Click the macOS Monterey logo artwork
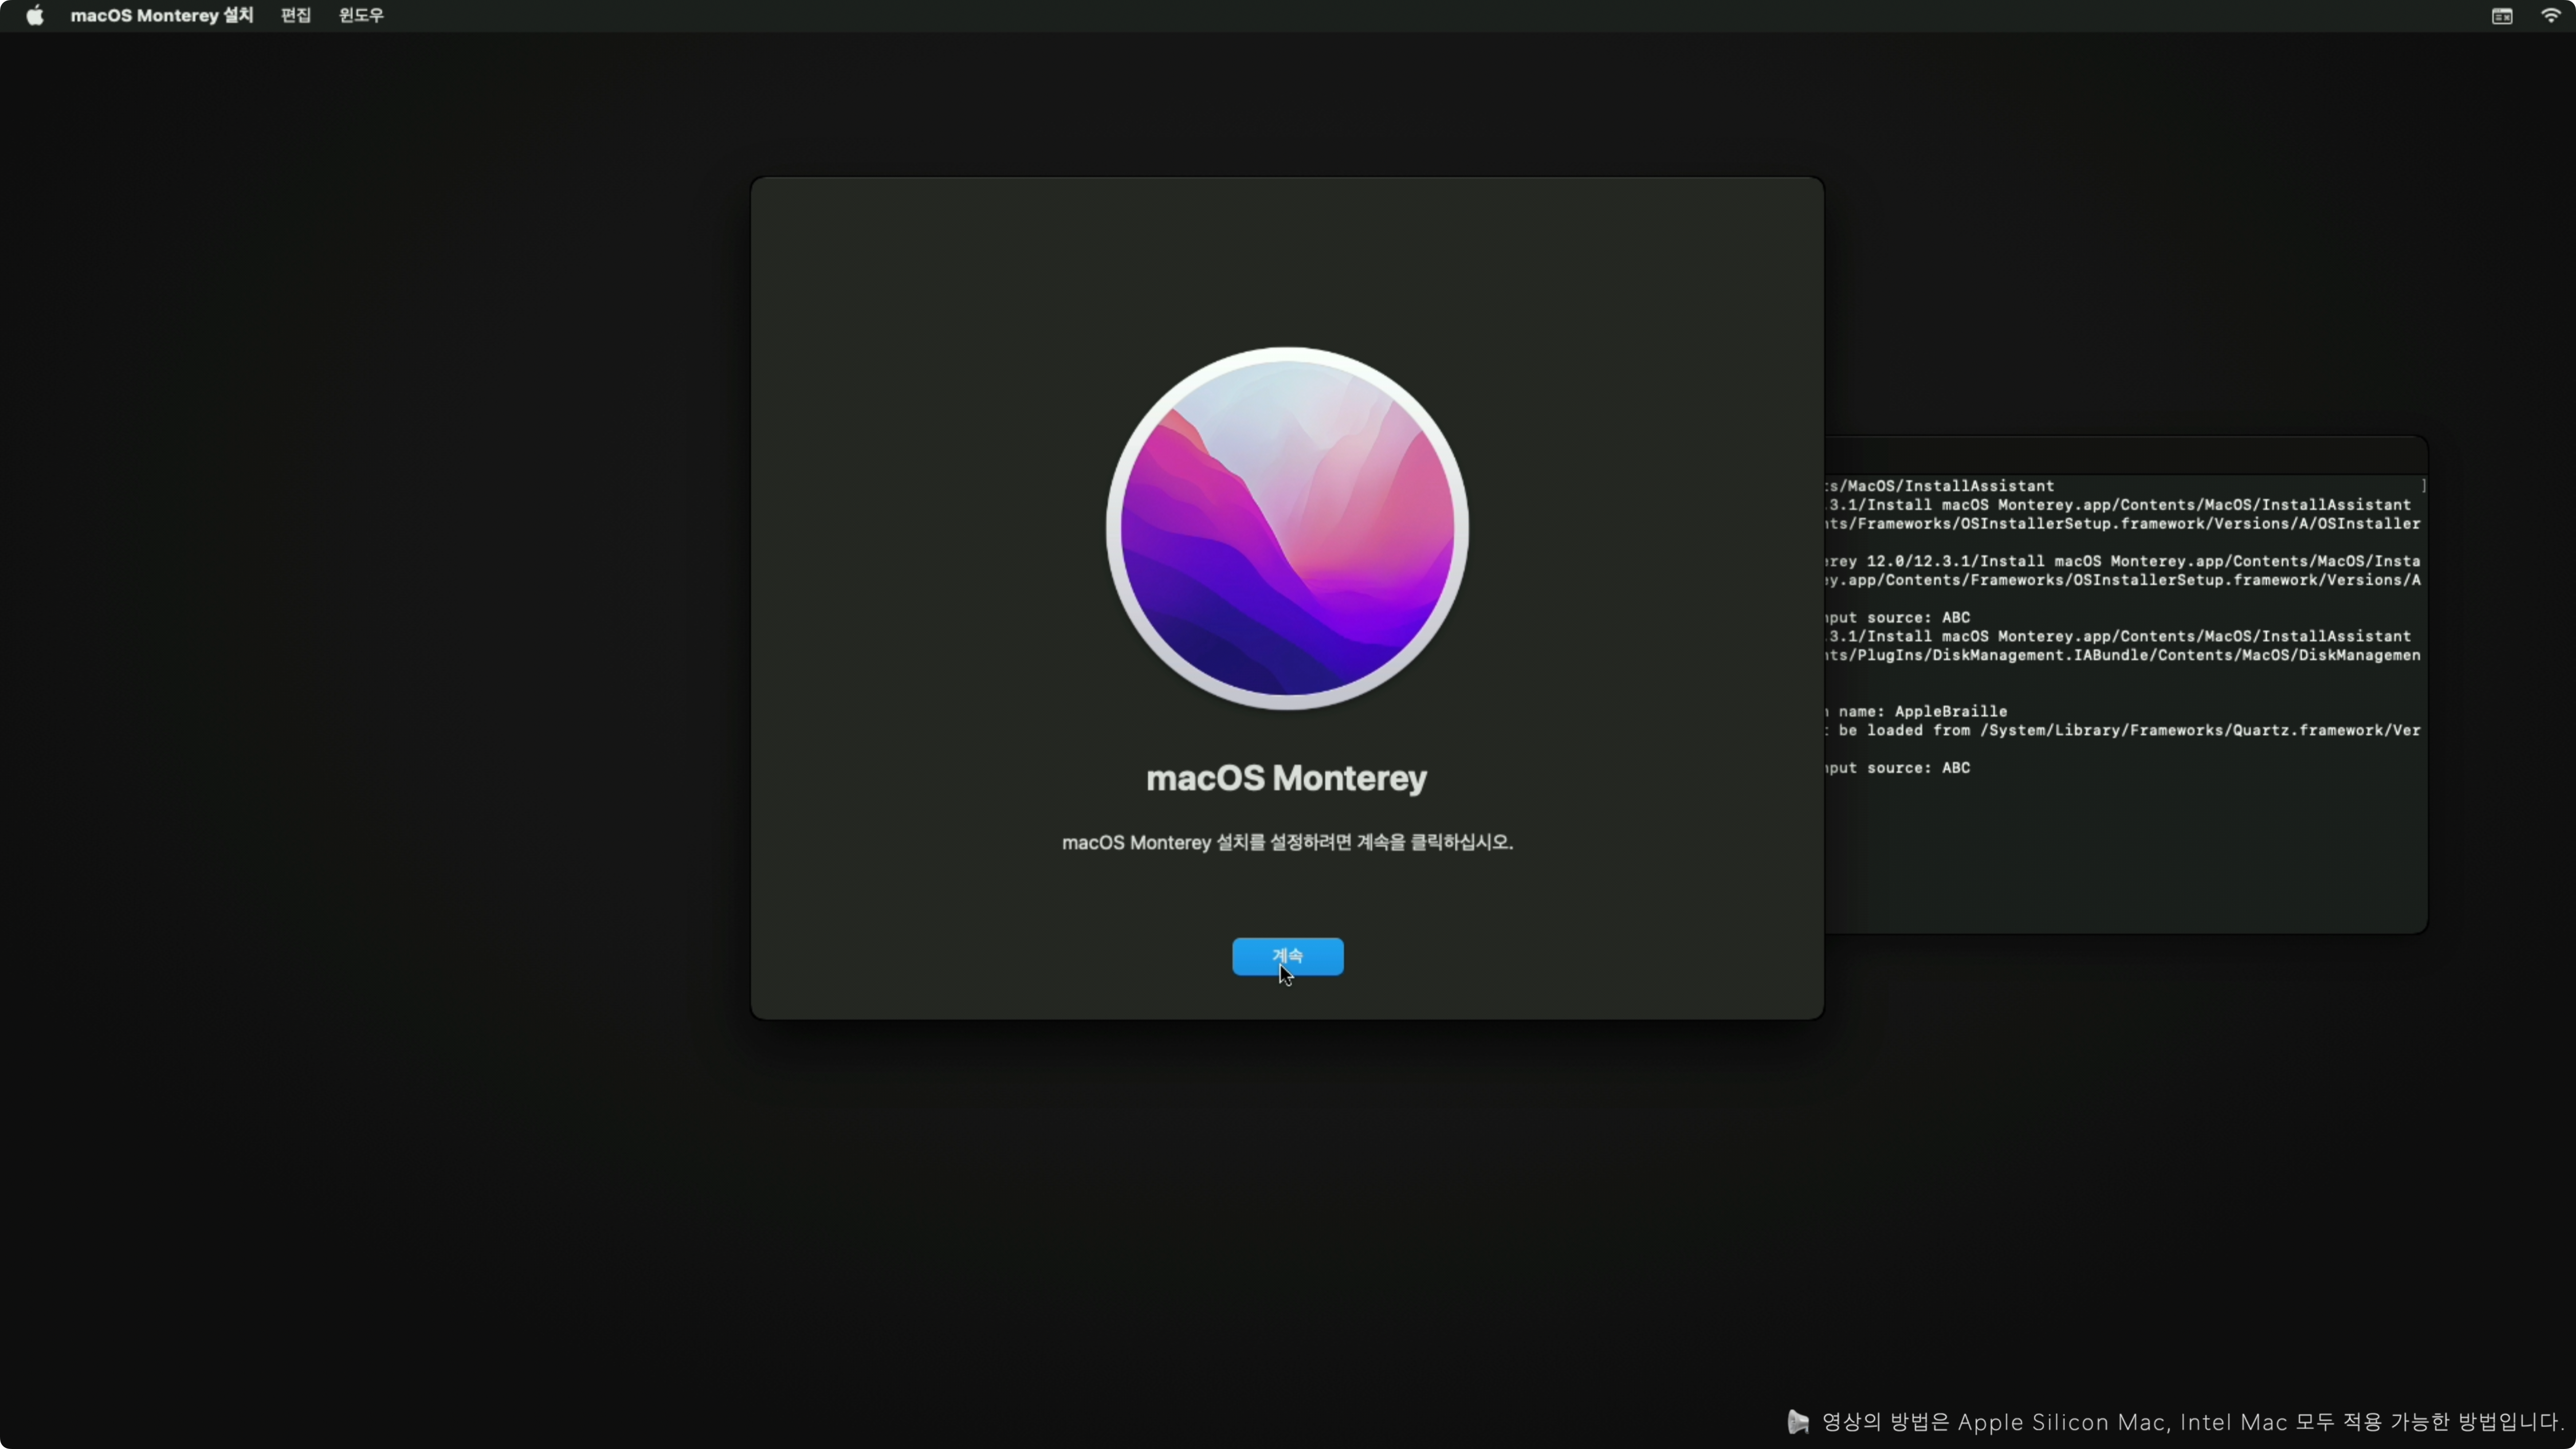The image size is (2576, 1449). 1287,528
